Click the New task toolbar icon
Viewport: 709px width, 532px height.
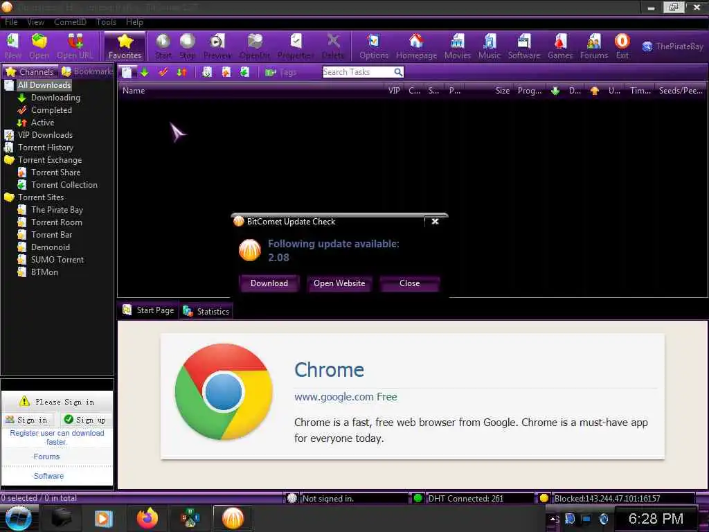pos(12,46)
